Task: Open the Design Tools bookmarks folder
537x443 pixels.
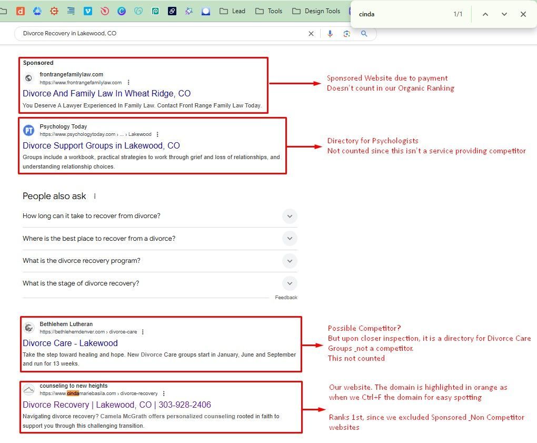Action: click(316, 11)
